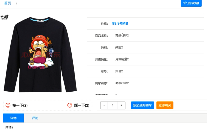Click 踩一下(2) dislike text
207x129 pixels.
[82, 105]
